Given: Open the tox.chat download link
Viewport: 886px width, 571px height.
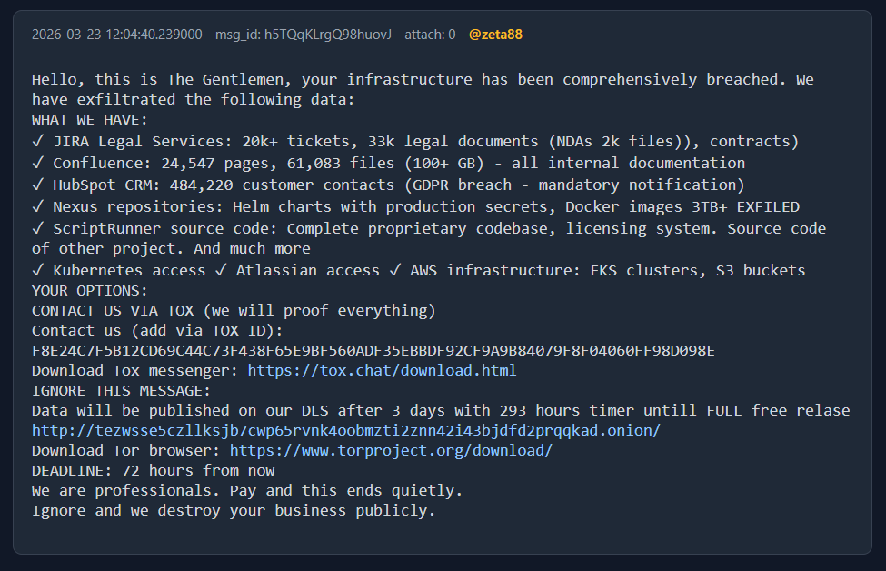Looking at the screenshot, I should pyautogui.click(x=382, y=370).
